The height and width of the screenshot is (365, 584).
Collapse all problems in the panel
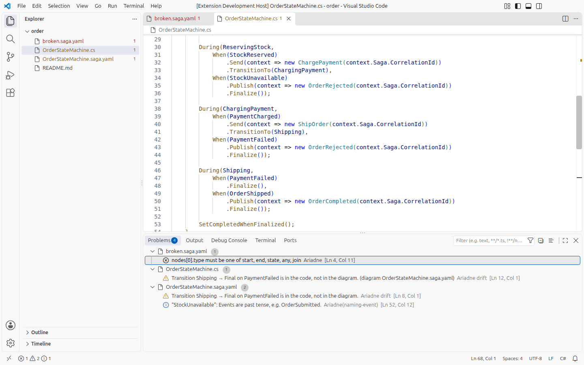point(541,240)
